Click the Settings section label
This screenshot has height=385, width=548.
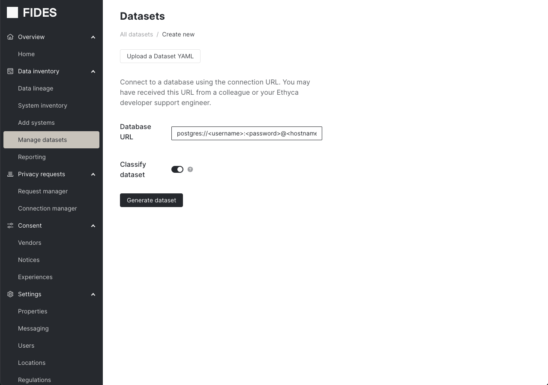(30, 294)
